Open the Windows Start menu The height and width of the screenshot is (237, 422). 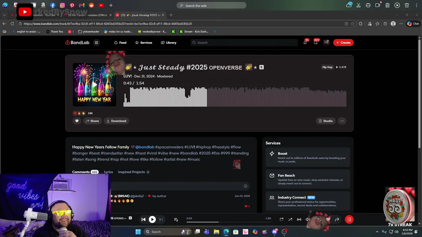point(138,232)
